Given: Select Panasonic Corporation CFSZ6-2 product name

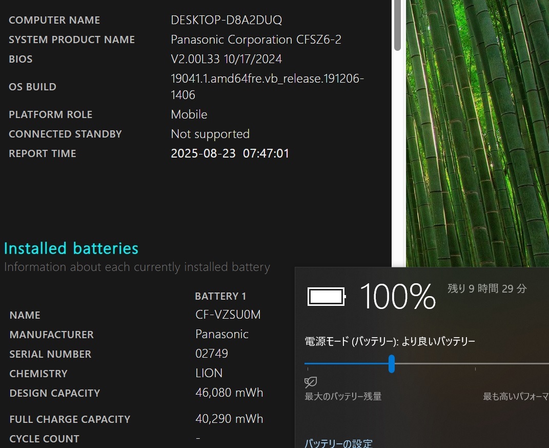Looking at the screenshot, I should (x=256, y=40).
